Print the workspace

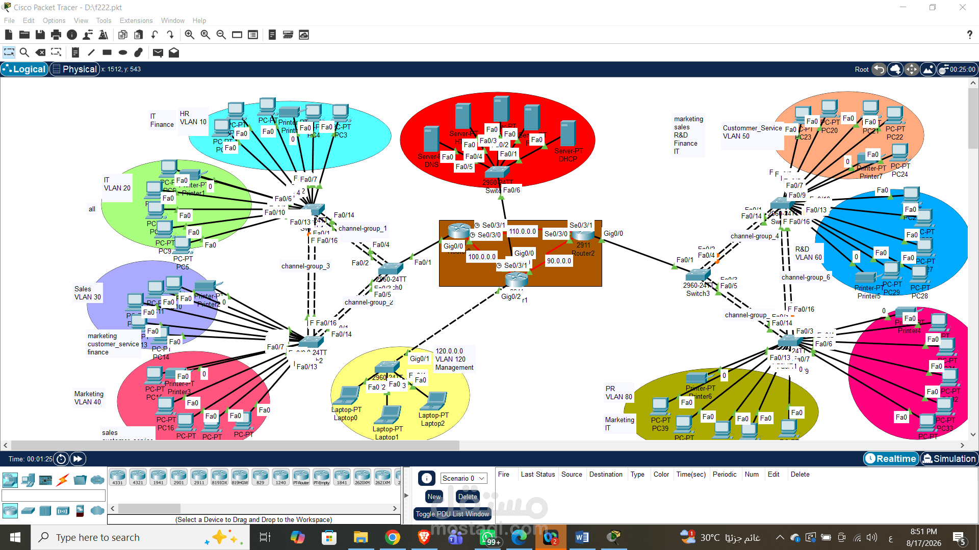pyautogui.click(x=56, y=35)
